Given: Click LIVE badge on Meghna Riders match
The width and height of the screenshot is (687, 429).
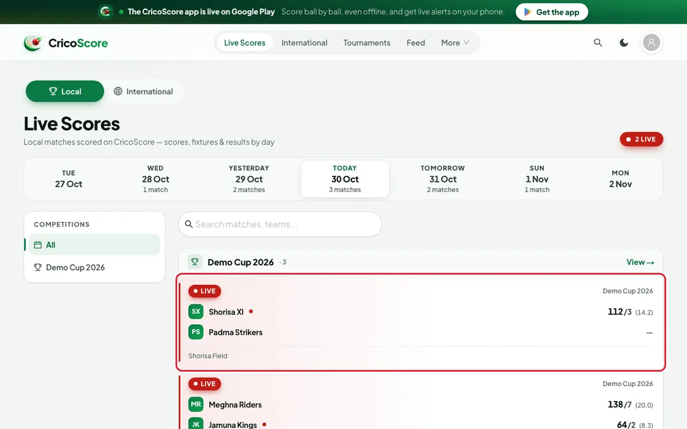Looking at the screenshot, I should pos(204,384).
